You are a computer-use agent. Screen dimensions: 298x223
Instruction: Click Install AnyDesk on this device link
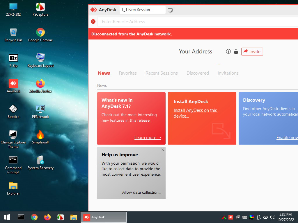coord(196,113)
